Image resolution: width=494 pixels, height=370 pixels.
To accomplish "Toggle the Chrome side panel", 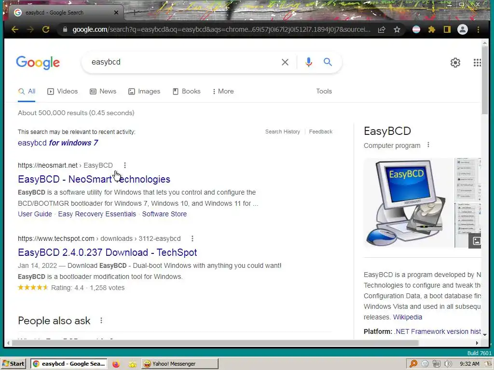I will [x=447, y=29].
